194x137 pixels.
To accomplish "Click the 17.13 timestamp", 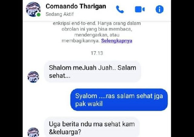I will pos(97,53).
